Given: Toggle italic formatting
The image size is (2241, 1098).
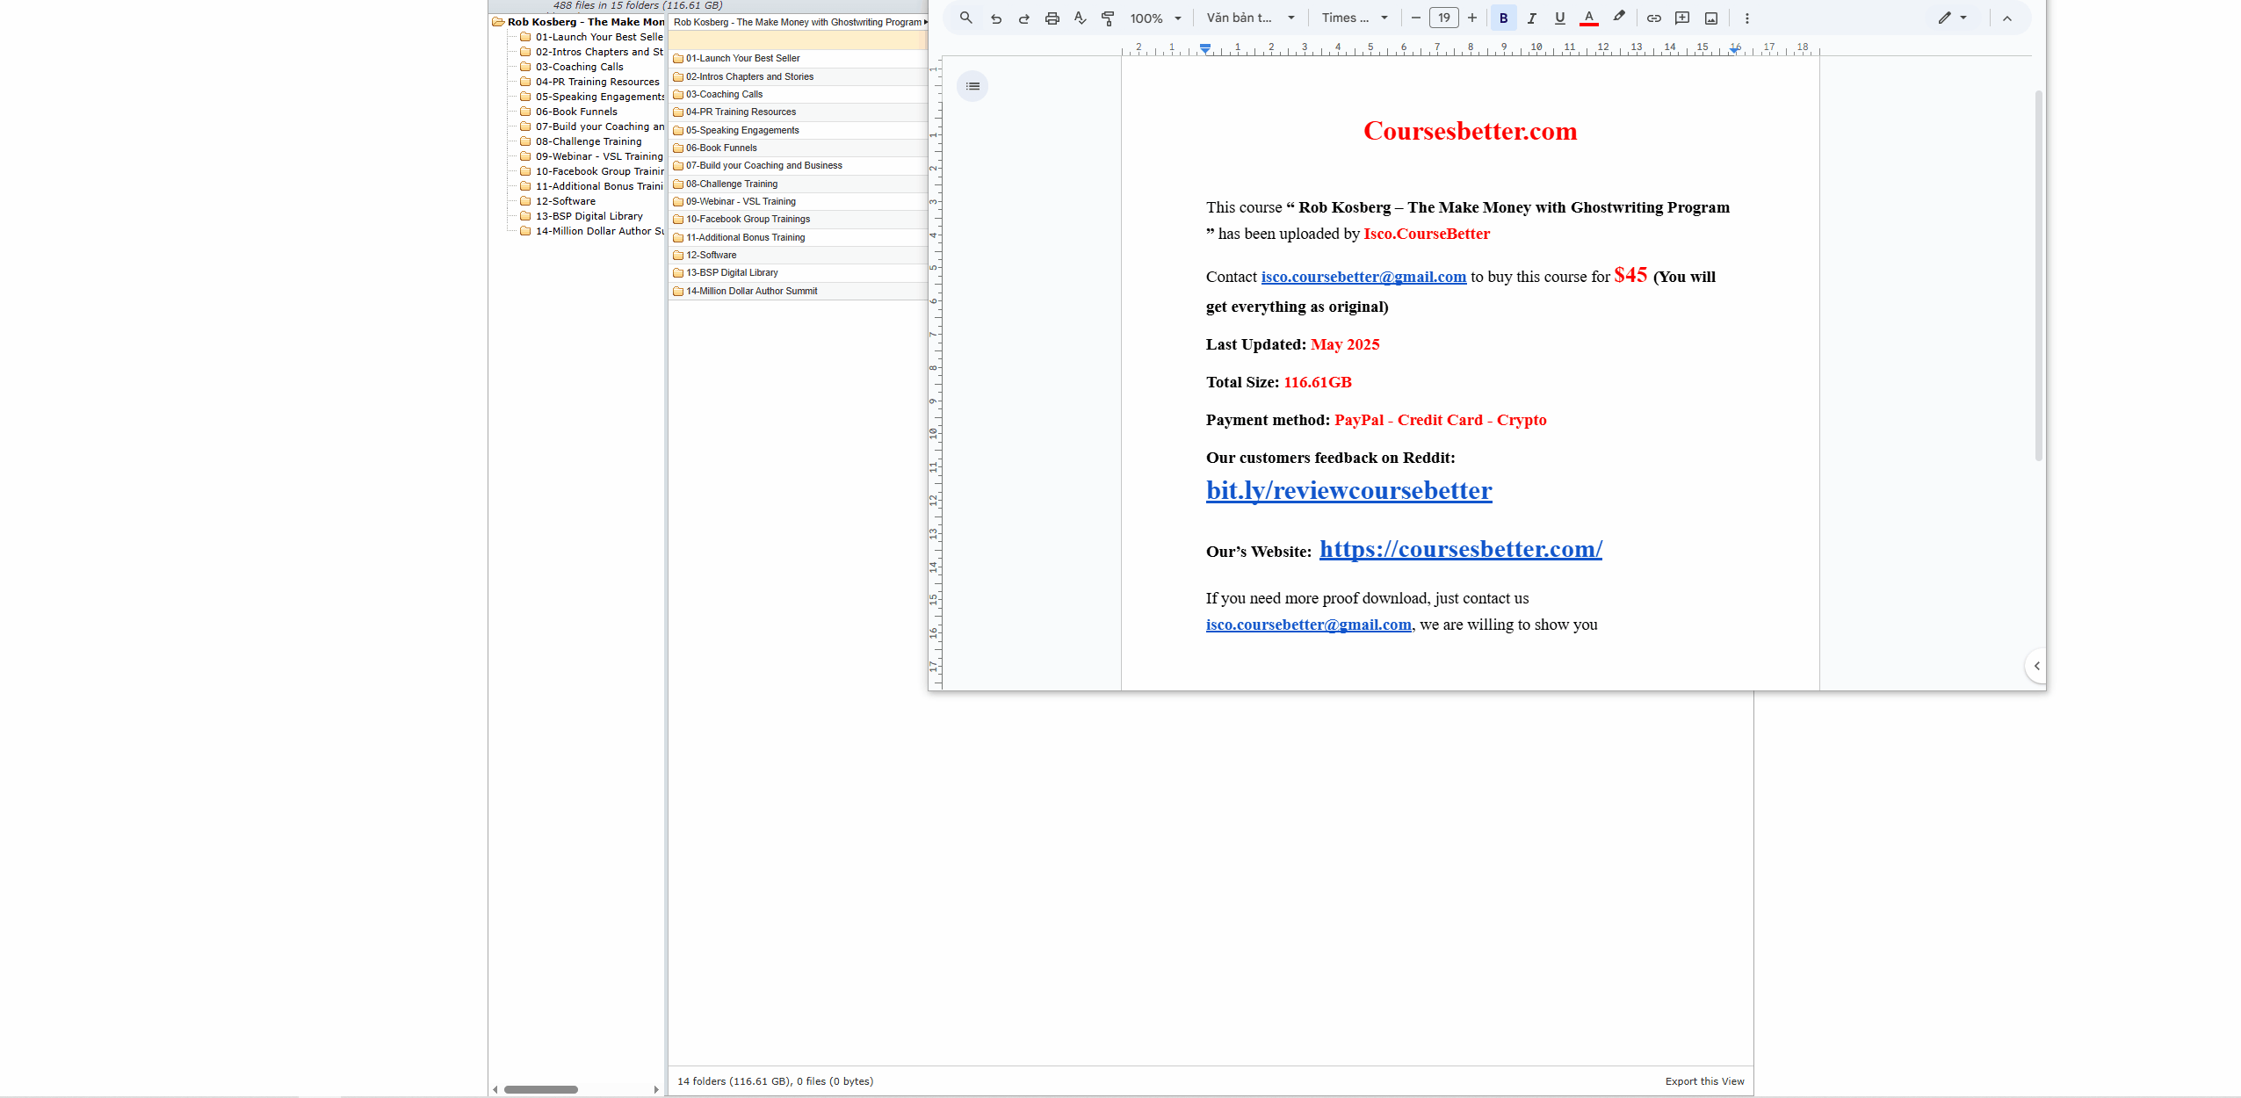Looking at the screenshot, I should [1532, 18].
